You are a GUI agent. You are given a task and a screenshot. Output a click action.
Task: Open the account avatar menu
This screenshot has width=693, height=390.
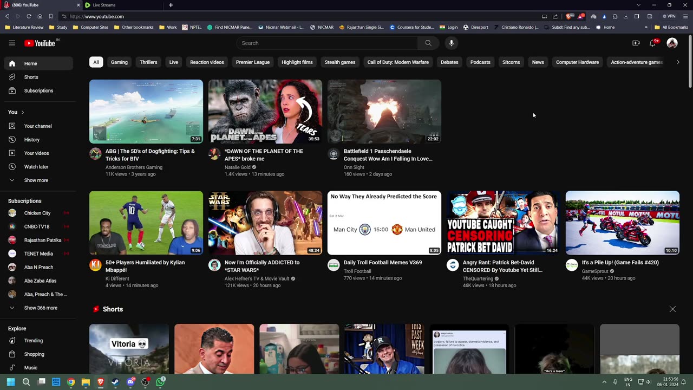(x=672, y=43)
